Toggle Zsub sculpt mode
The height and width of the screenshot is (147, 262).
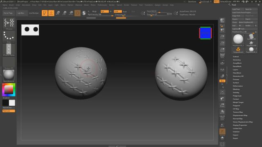pyautogui.click(x=124, y=11)
